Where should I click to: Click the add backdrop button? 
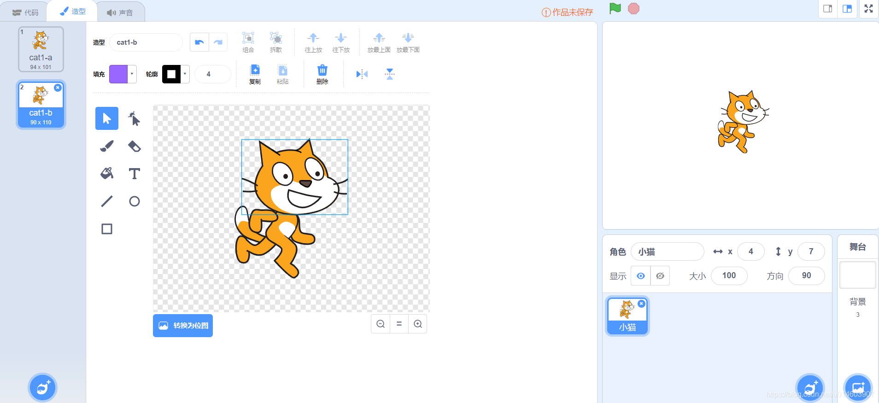coord(858,388)
